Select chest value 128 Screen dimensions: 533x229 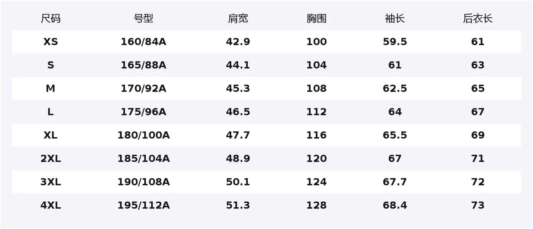(316, 206)
